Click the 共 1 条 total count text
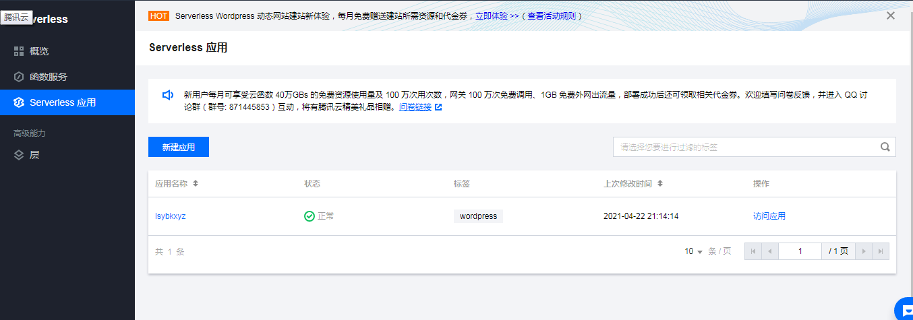Viewport: 913px width, 320px height. [170, 251]
